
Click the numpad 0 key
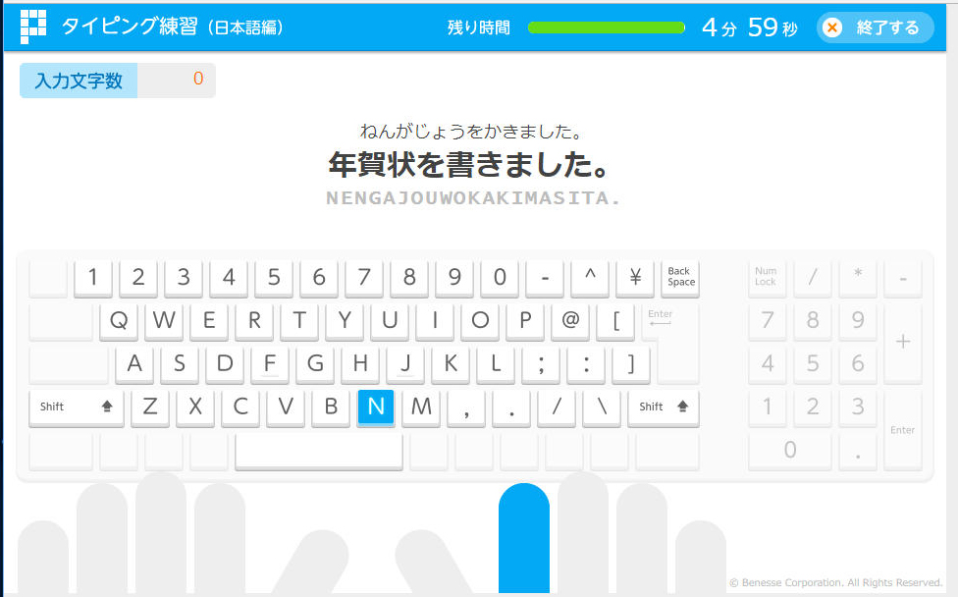click(x=790, y=451)
